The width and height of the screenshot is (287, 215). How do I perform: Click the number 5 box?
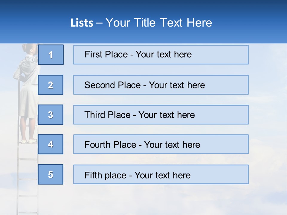pyautogui.click(x=51, y=174)
